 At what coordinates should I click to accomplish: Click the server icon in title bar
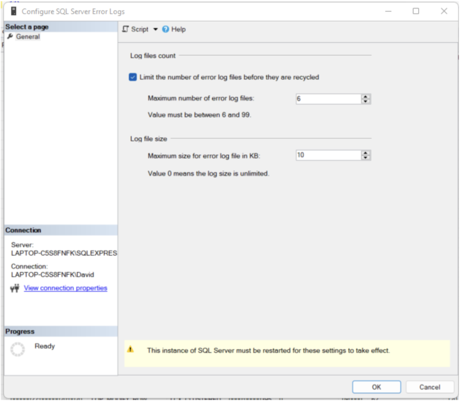pos(13,11)
